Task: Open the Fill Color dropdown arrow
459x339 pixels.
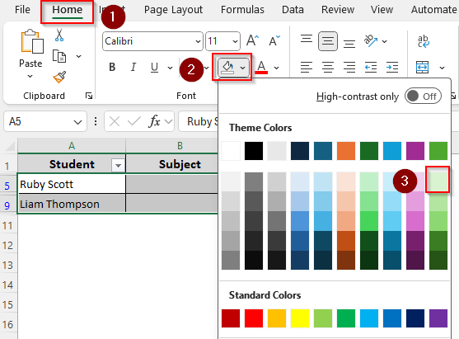Action: click(x=242, y=68)
